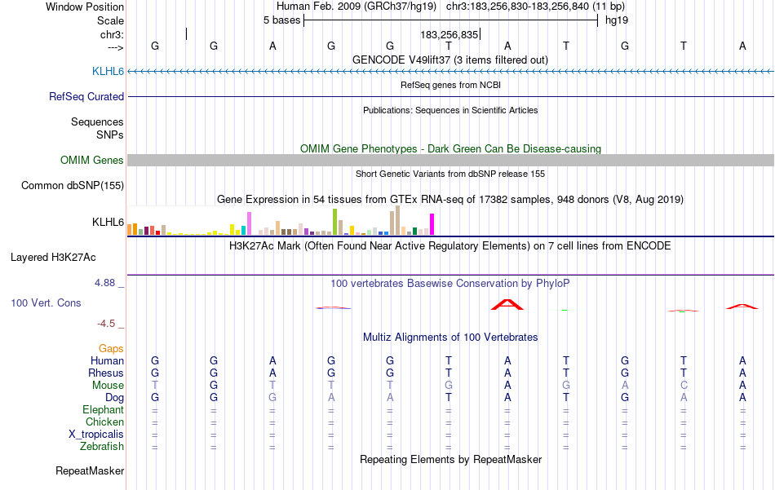Click the 4.88 PhyloP upper limit value
The image size is (775, 490).
click(104, 283)
